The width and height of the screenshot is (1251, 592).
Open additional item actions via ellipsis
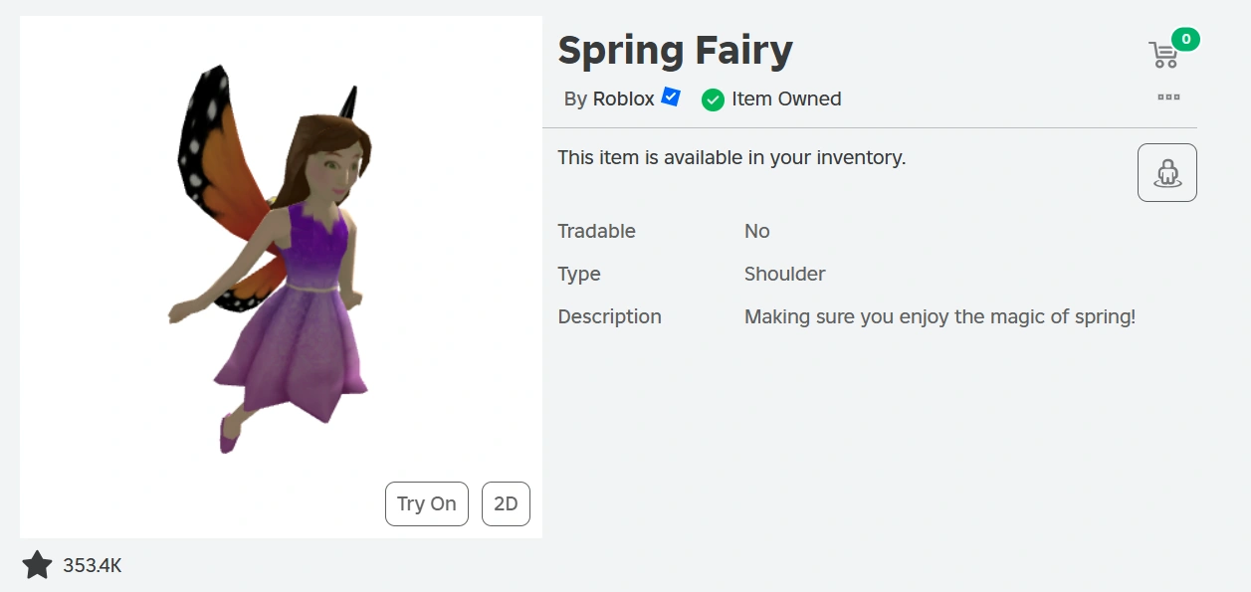(1167, 97)
